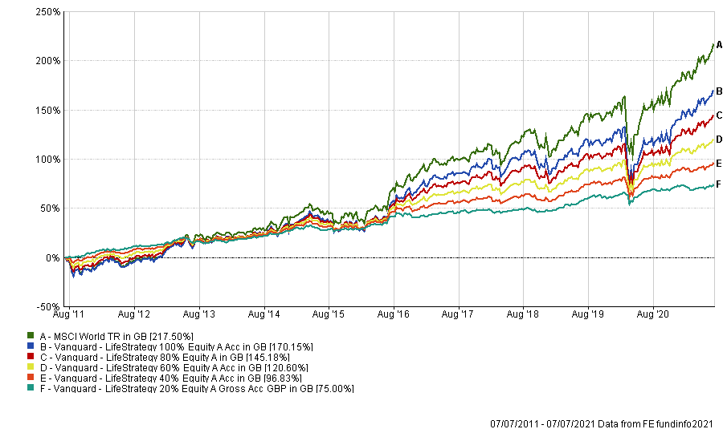
Task: Click the Aug '15 x-axis label
Action: click(329, 314)
